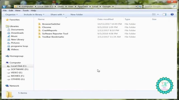This screenshot has height=100, width=179.
Task: Select the Toolbar Bookmarks folder icon
Action: pyautogui.click(x=39, y=37)
